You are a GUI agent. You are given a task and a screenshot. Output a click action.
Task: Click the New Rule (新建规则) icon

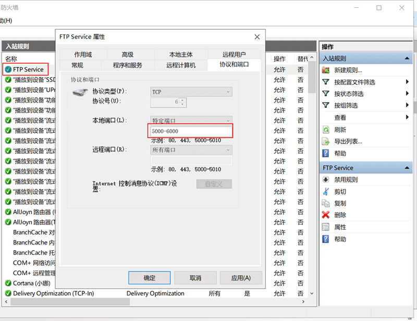point(326,70)
